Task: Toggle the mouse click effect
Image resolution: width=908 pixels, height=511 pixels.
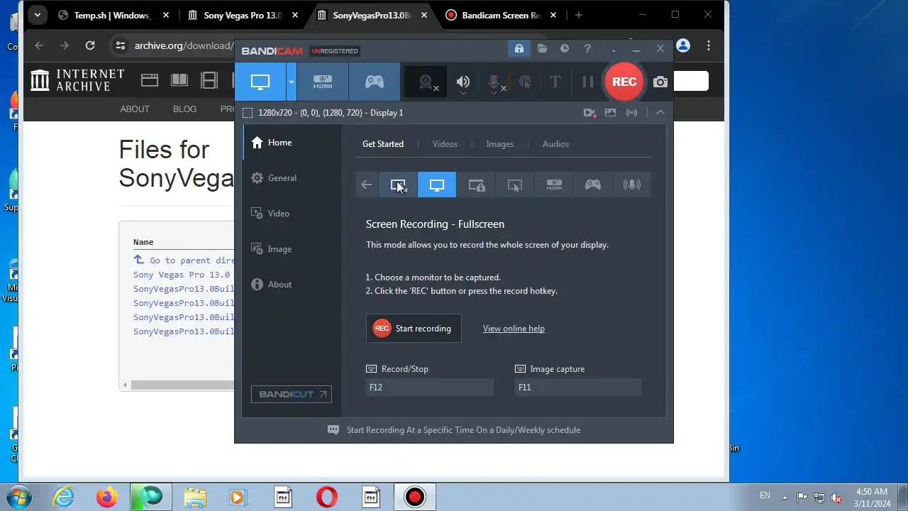Action: click(x=525, y=82)
